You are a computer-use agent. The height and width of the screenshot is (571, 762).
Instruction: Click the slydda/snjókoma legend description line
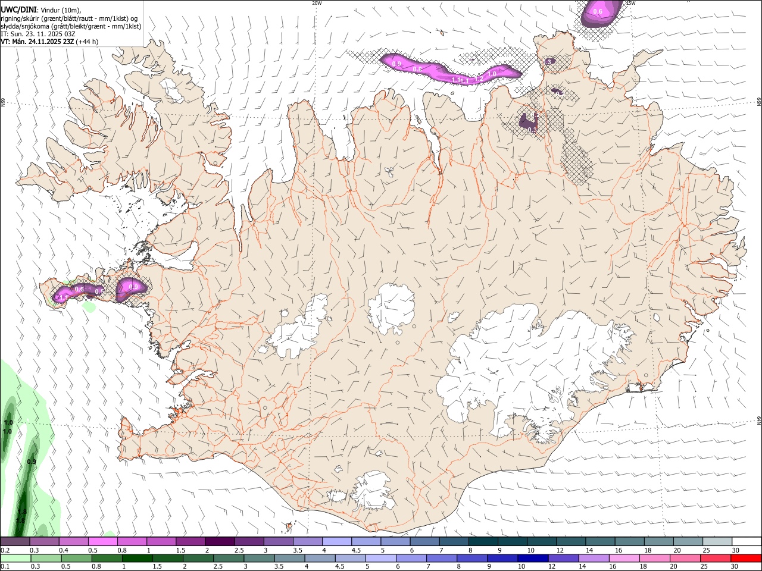71,26
